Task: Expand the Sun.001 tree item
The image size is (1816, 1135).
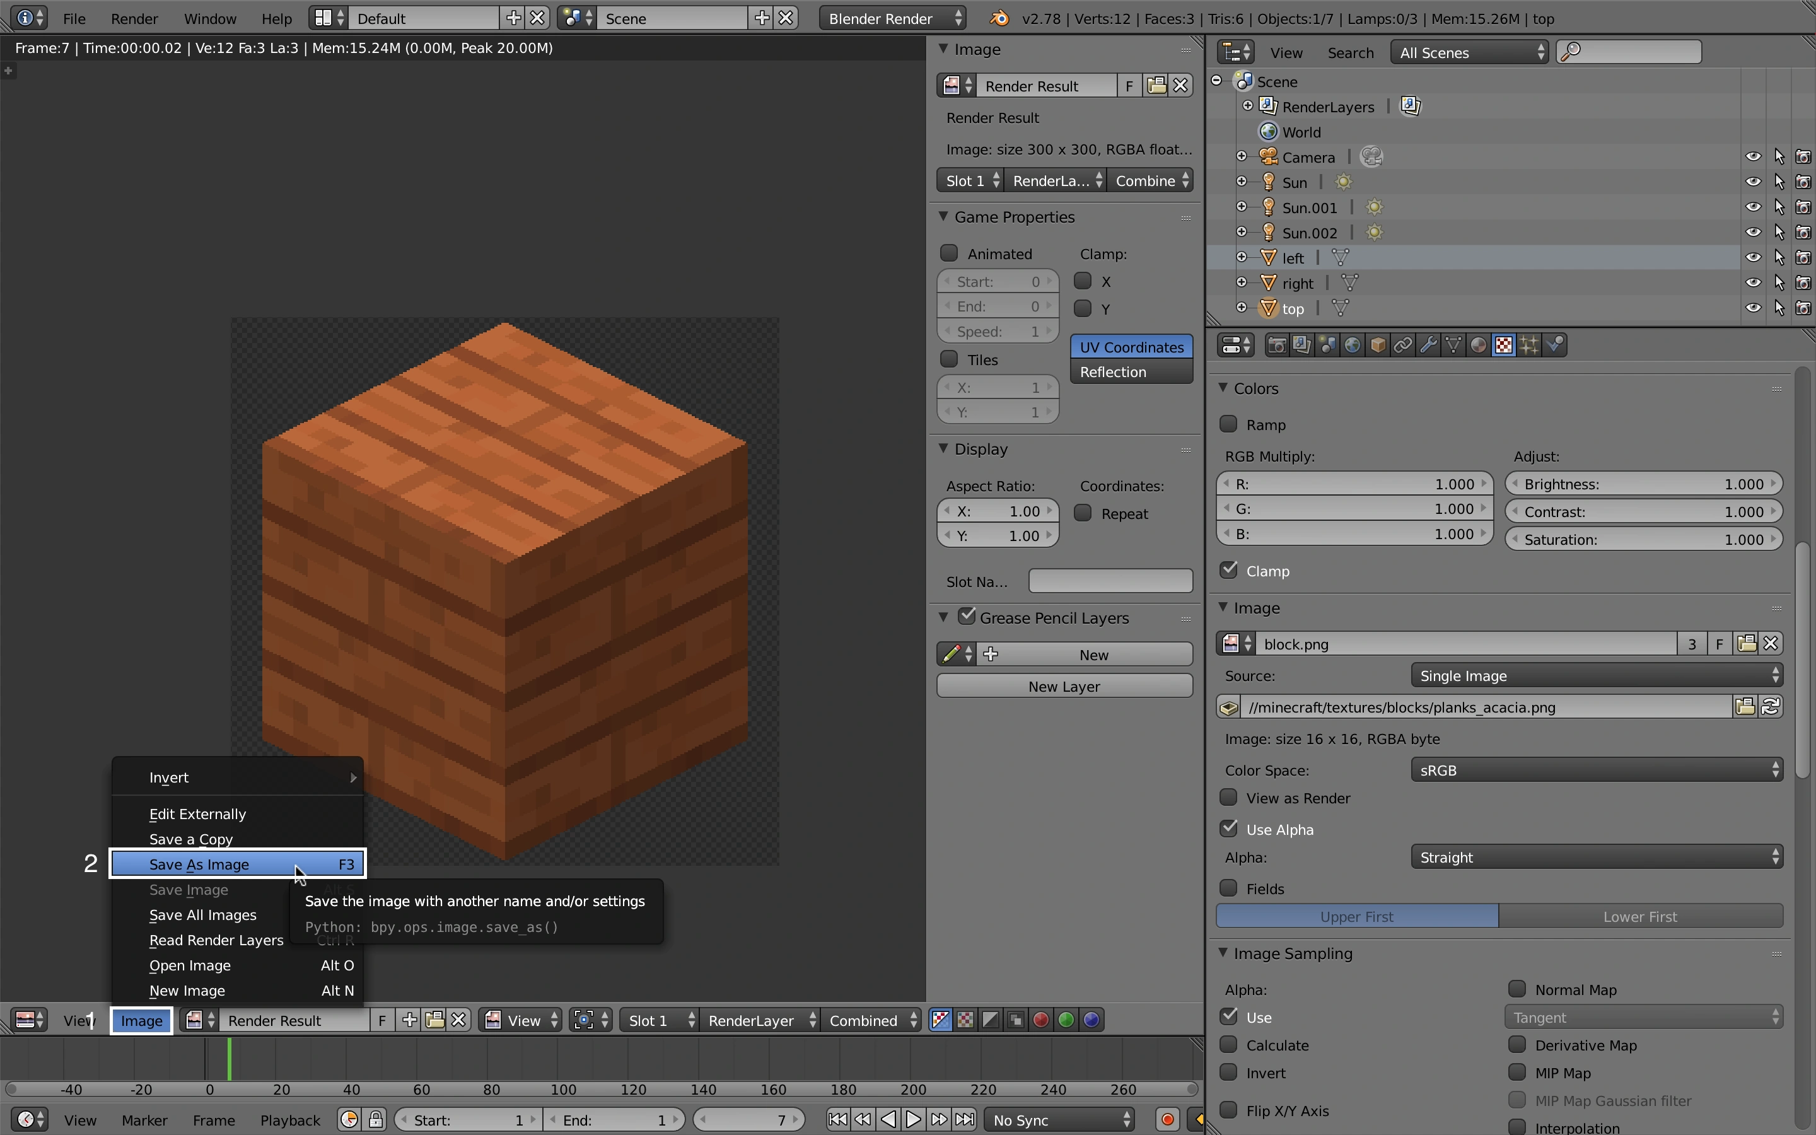Action: (x=1242, y=207)
